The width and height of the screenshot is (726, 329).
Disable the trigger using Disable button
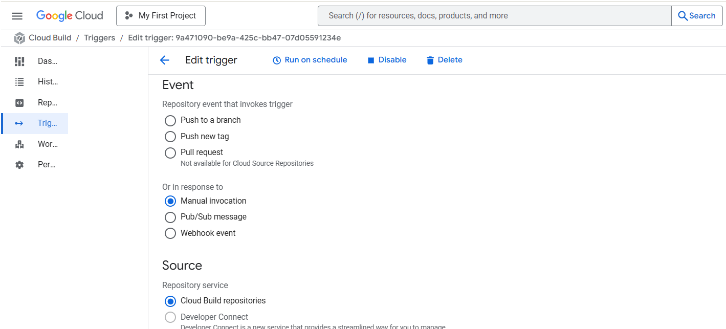click(x=387, y=60)
